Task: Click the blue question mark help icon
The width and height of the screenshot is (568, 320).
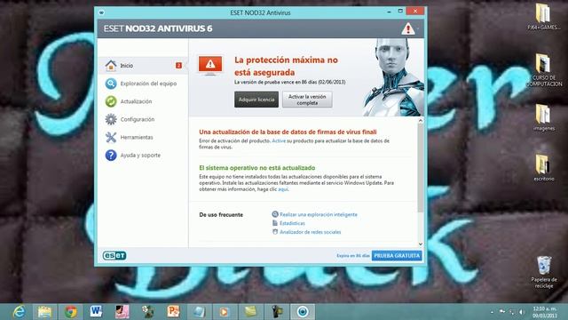Action: pyautogui.click(x=111, y=156)
